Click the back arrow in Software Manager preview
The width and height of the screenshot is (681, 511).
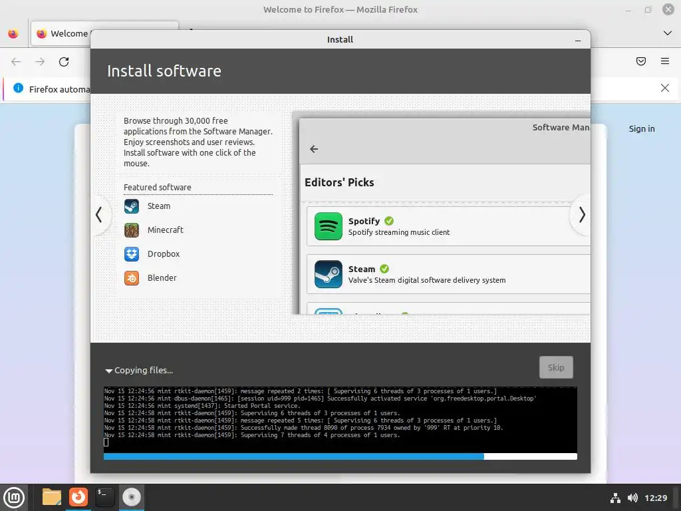[x=314, y=149]
